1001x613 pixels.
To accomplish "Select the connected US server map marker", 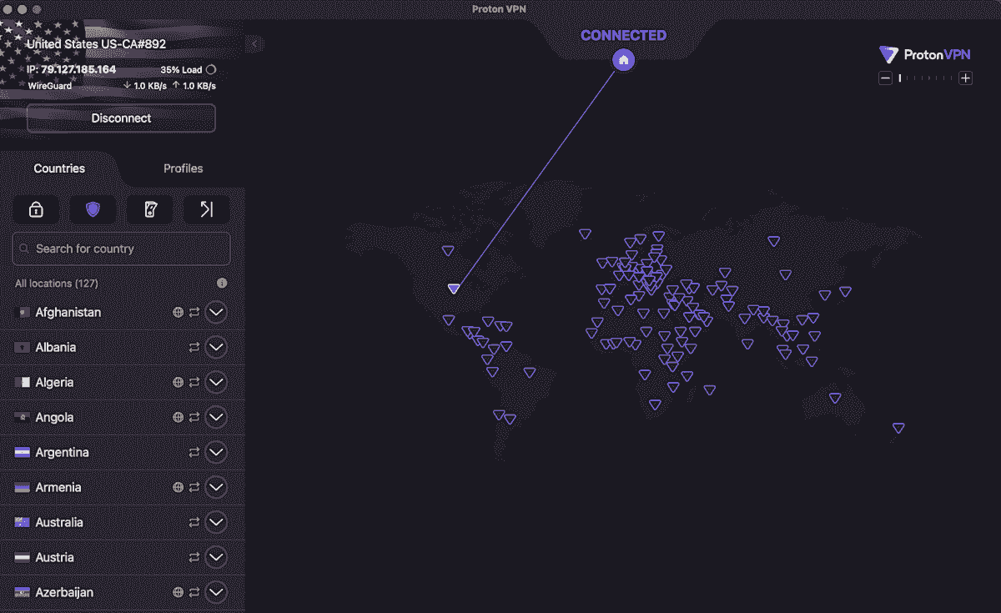I will pyautogui.click(x=453, y=289).
